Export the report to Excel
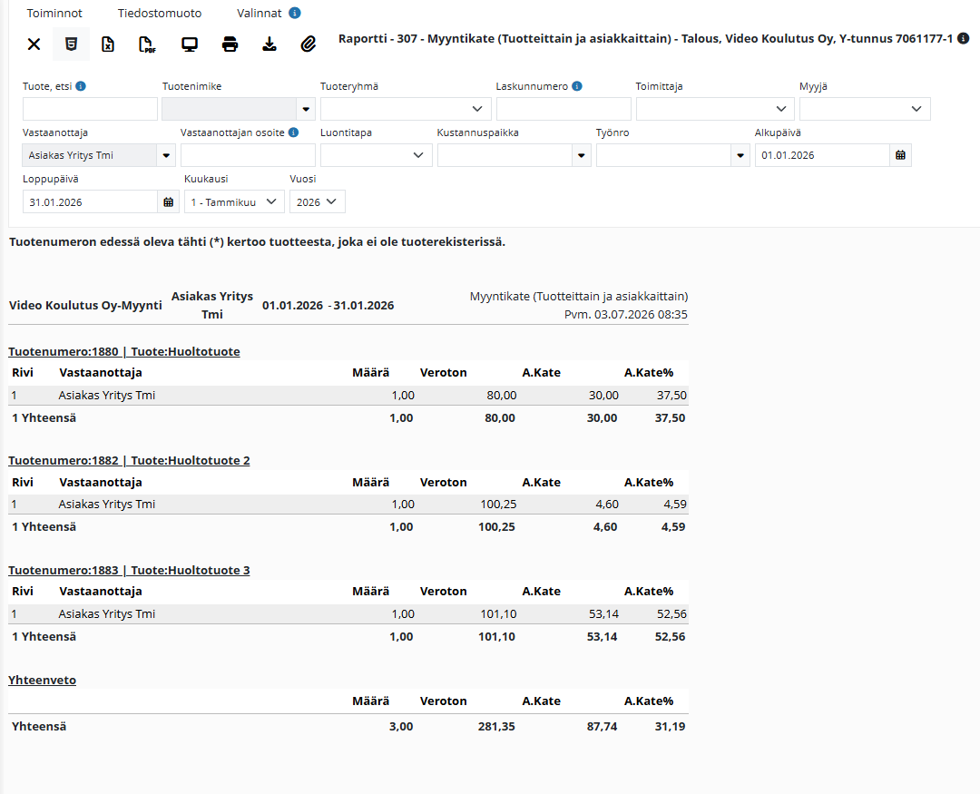This screenshot has height=794, width=980. click(x=108, y=44)
